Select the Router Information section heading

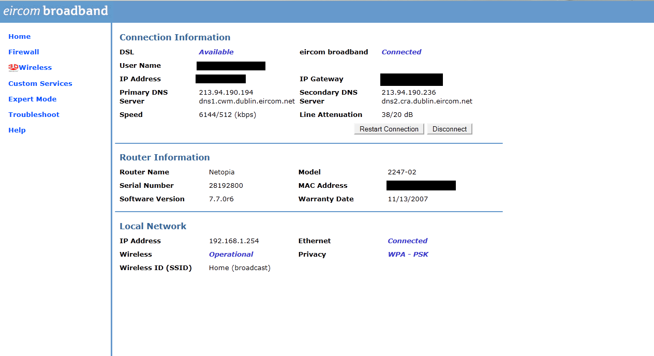tap(165, 157)
